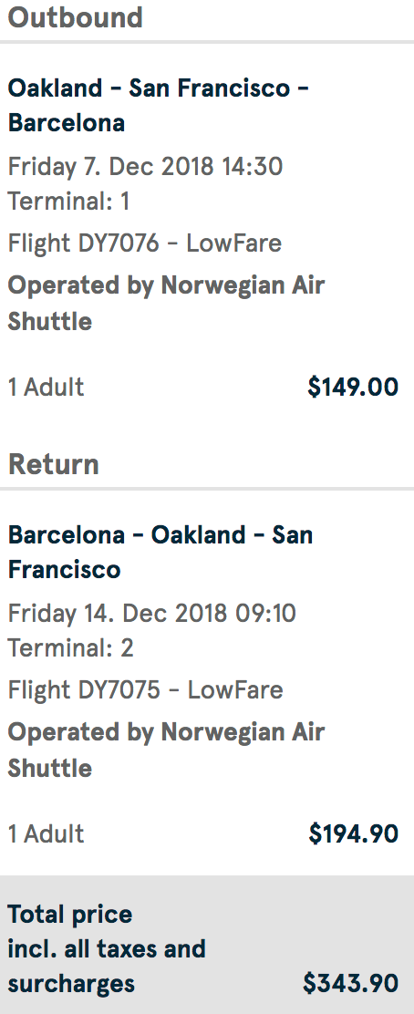Click the return Terminal: 2 text
Screen dimensions: 414x1014
[70, 648]
